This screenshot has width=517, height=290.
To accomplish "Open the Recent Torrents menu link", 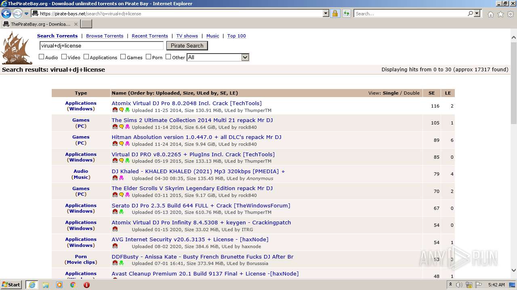I will (x=150, y=36).
